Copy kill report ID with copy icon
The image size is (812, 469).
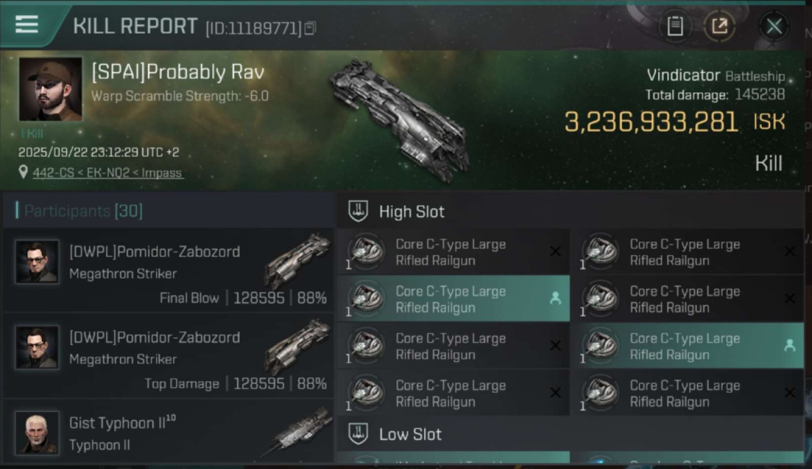click(310, 28)
